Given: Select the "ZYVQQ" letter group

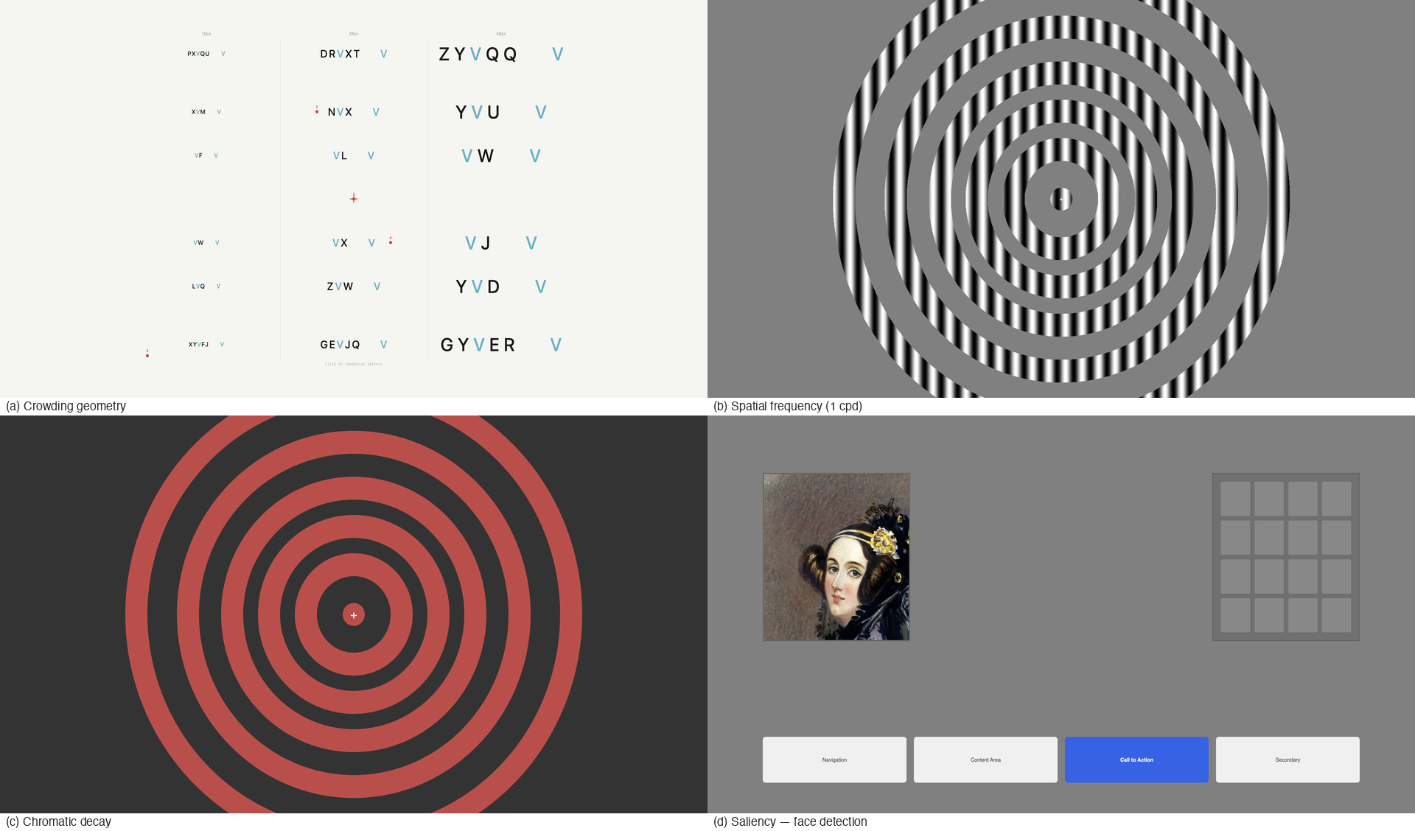Looking at the screenshot, I should (477, 53).
